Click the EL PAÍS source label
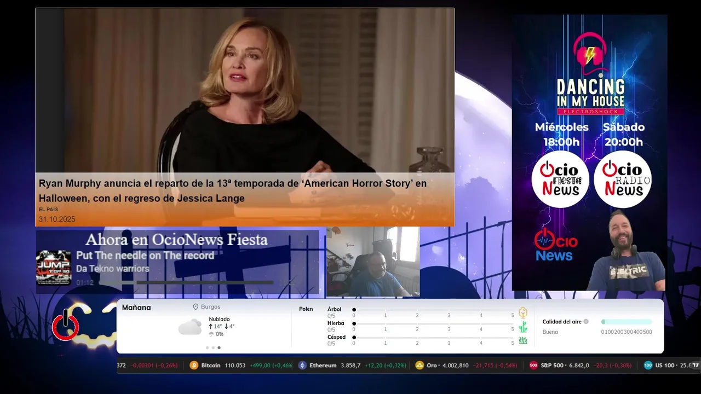This screenshot has width=701, height=394. coord(48,210)
